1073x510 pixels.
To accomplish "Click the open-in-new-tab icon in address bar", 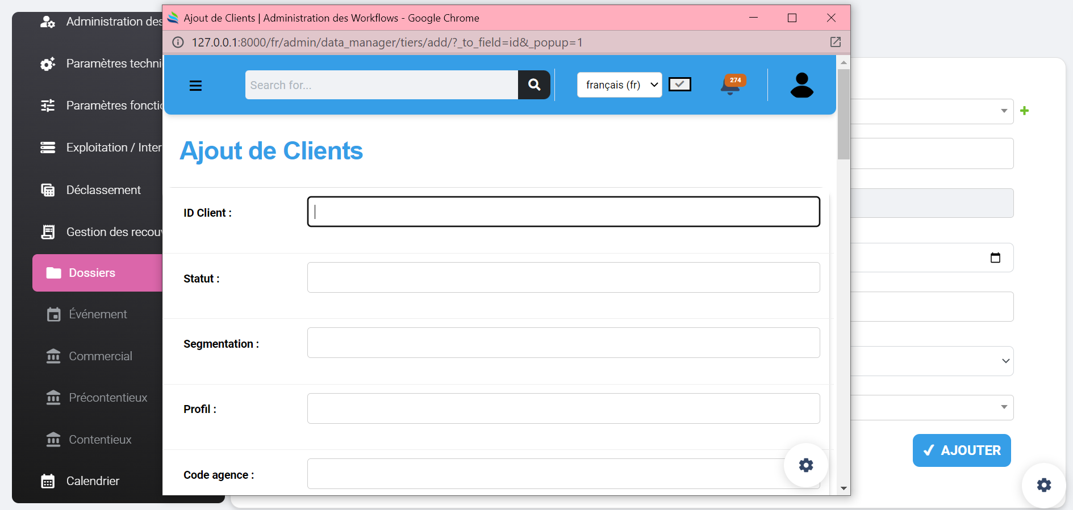I will 835,42.
